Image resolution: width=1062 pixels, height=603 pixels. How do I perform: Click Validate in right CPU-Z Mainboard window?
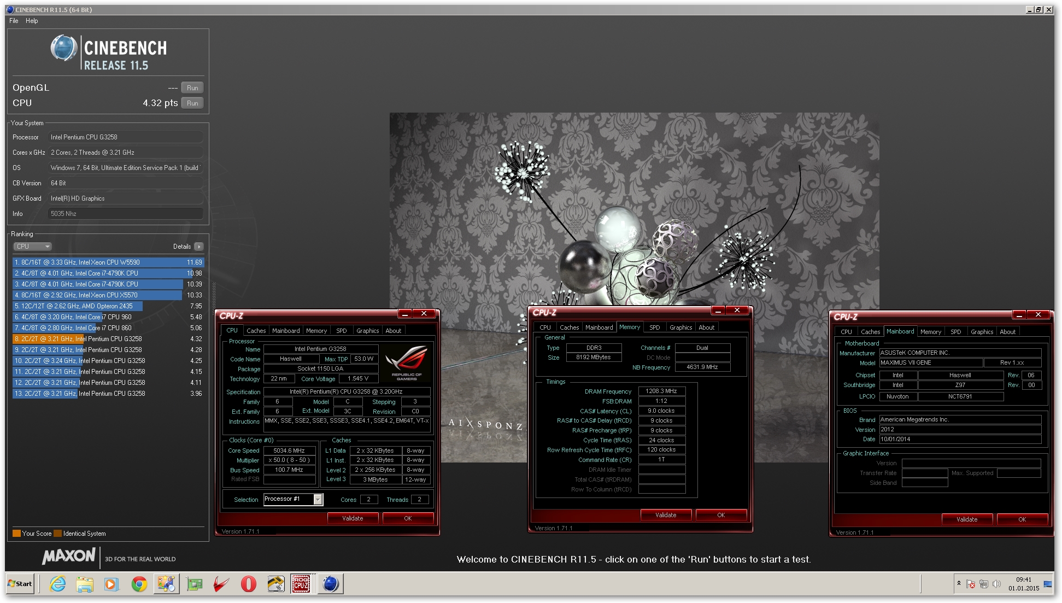point(967,519)
